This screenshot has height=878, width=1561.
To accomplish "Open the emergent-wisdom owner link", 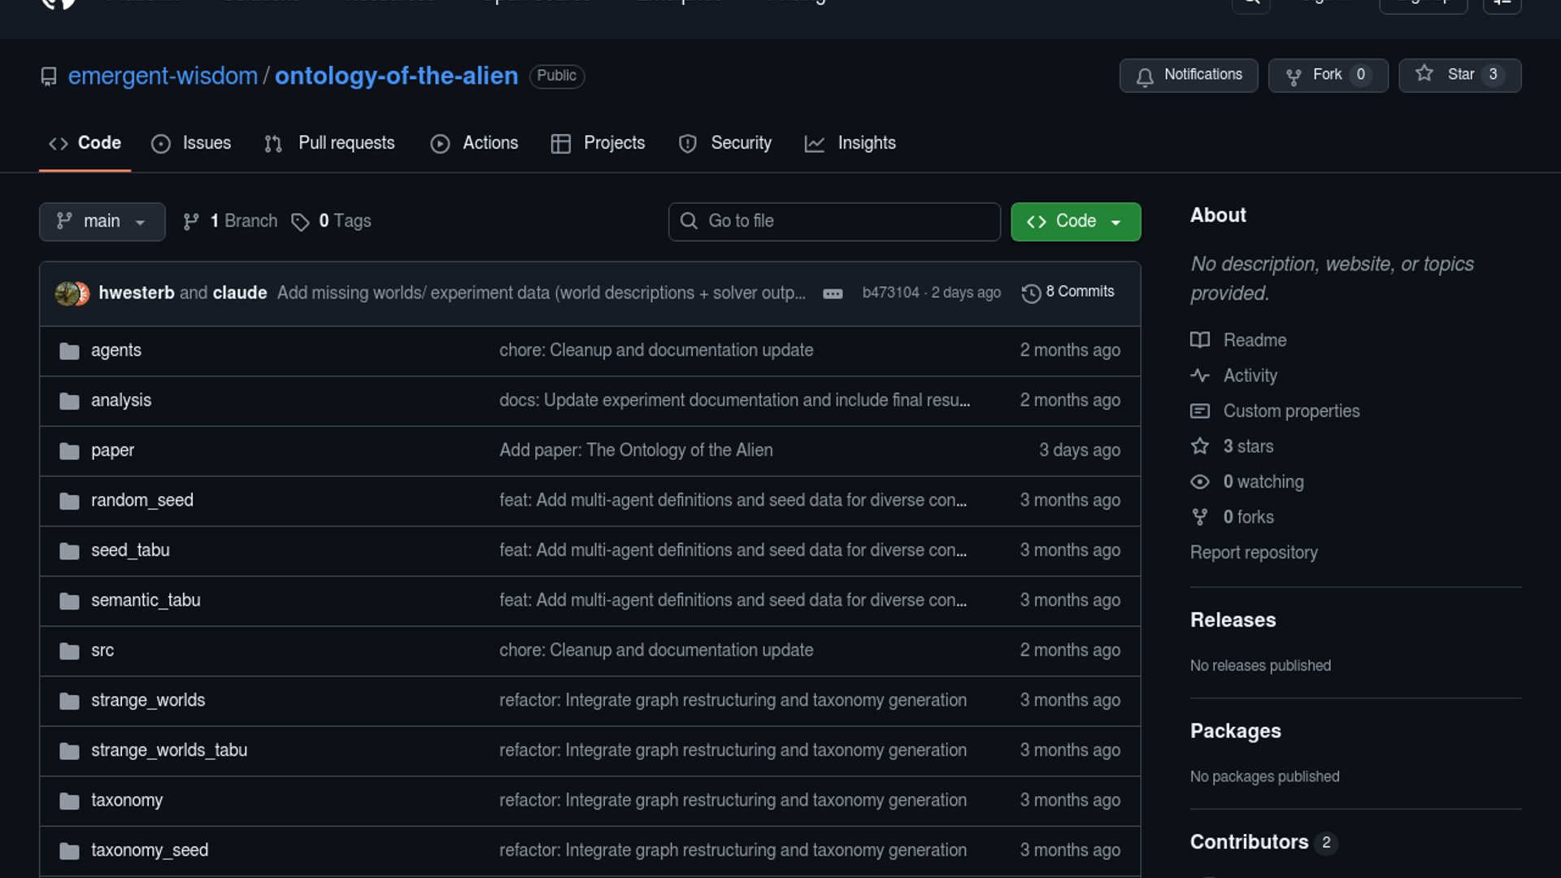I will click(x=163, y=76).
